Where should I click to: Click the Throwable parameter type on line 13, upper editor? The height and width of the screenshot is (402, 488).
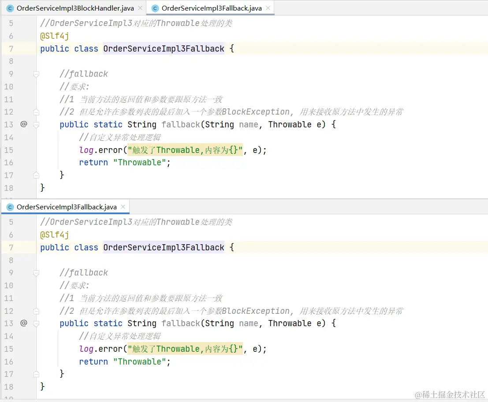[290, 124]
